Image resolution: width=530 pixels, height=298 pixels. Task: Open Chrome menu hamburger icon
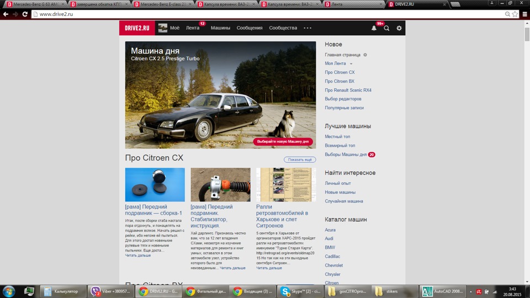524,14
